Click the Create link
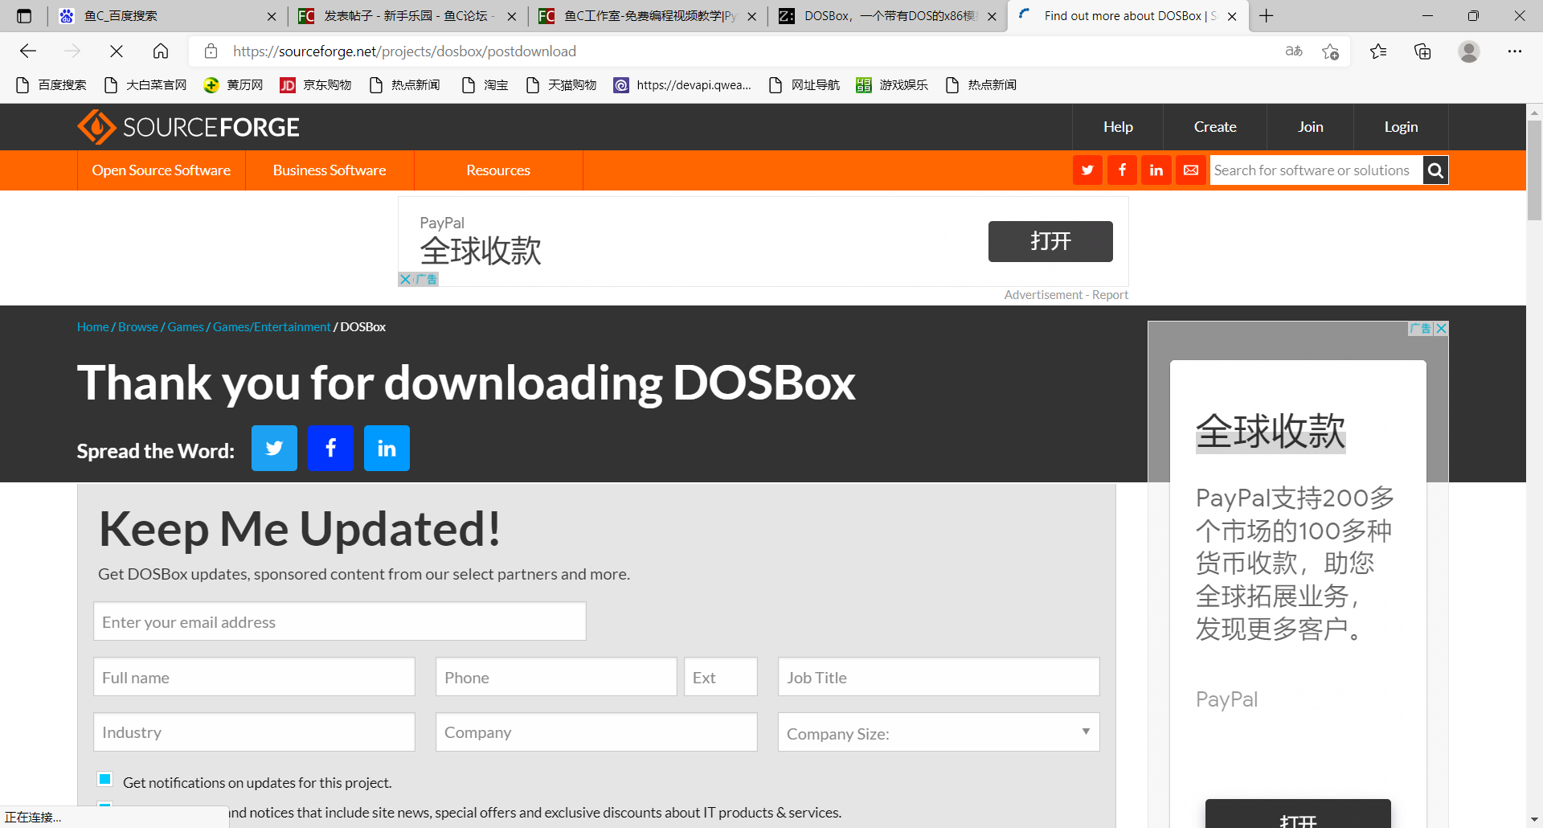The height and width of the screenshot is (828, 1543). point(1215,127)
